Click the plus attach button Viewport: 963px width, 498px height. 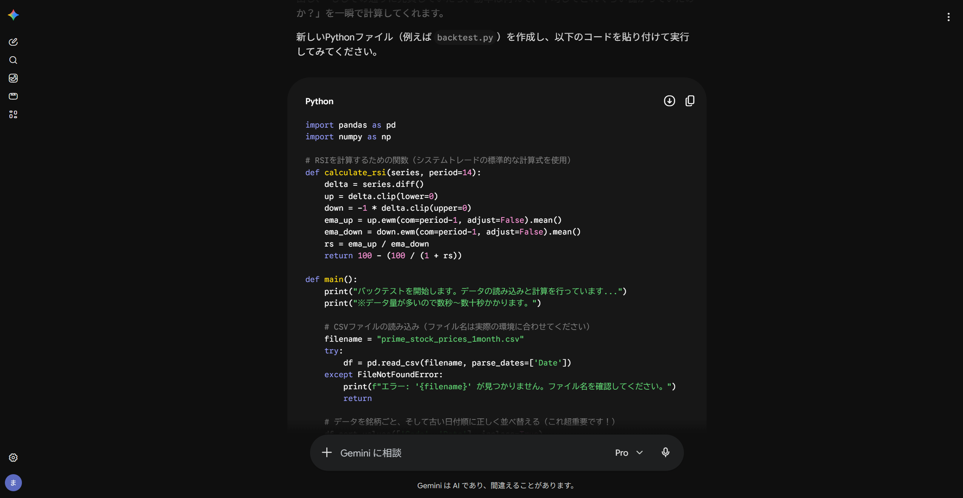tap(327, 452)
